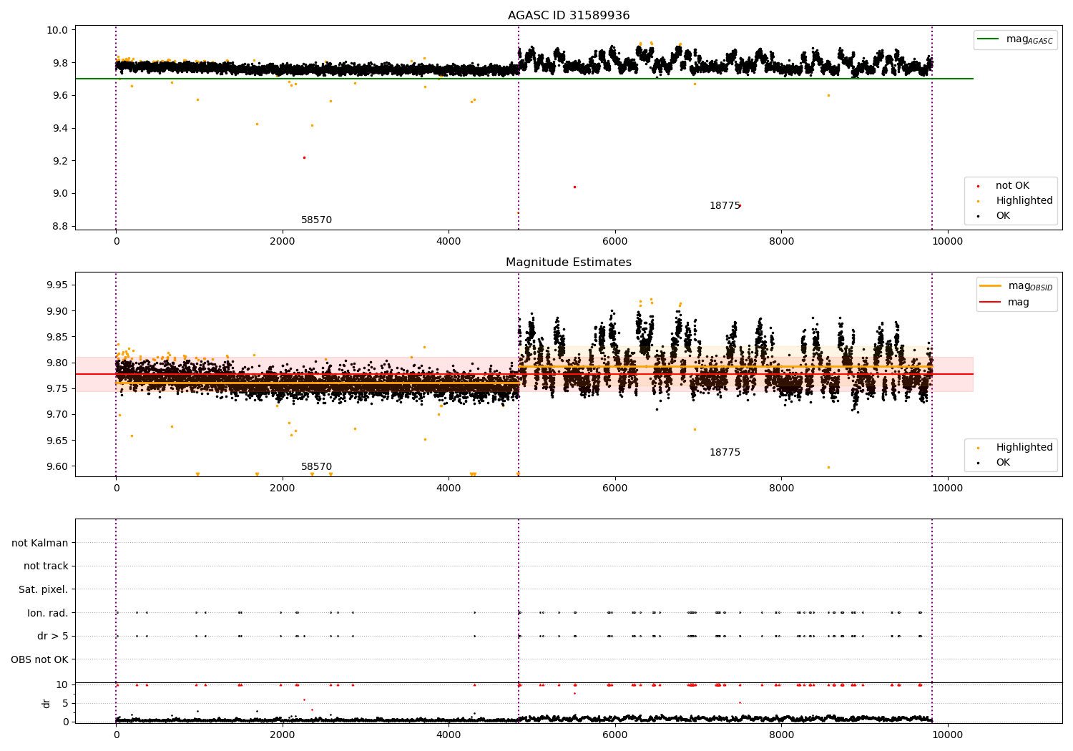
Task: Click the 'OK' legend entry in middle plot
Action: click(x=1003, y=463)
